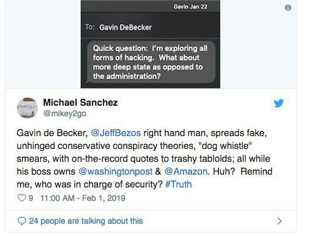This screenshot has height=236, width=312.
Task: Click the 'To: Gavin DeBecker' recipient field
Action: [x=150, y=27]
